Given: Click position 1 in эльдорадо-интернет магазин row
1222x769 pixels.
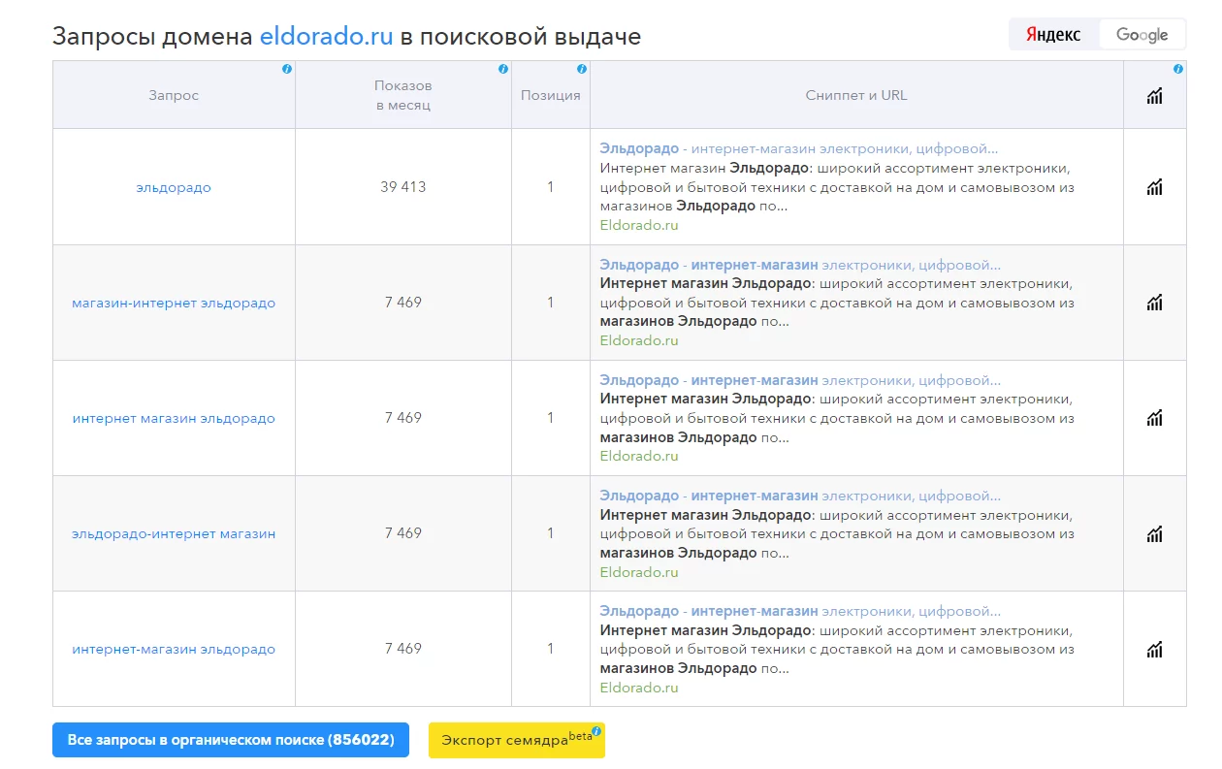Looking at the screenshot, I should click(x=551, y=533).
